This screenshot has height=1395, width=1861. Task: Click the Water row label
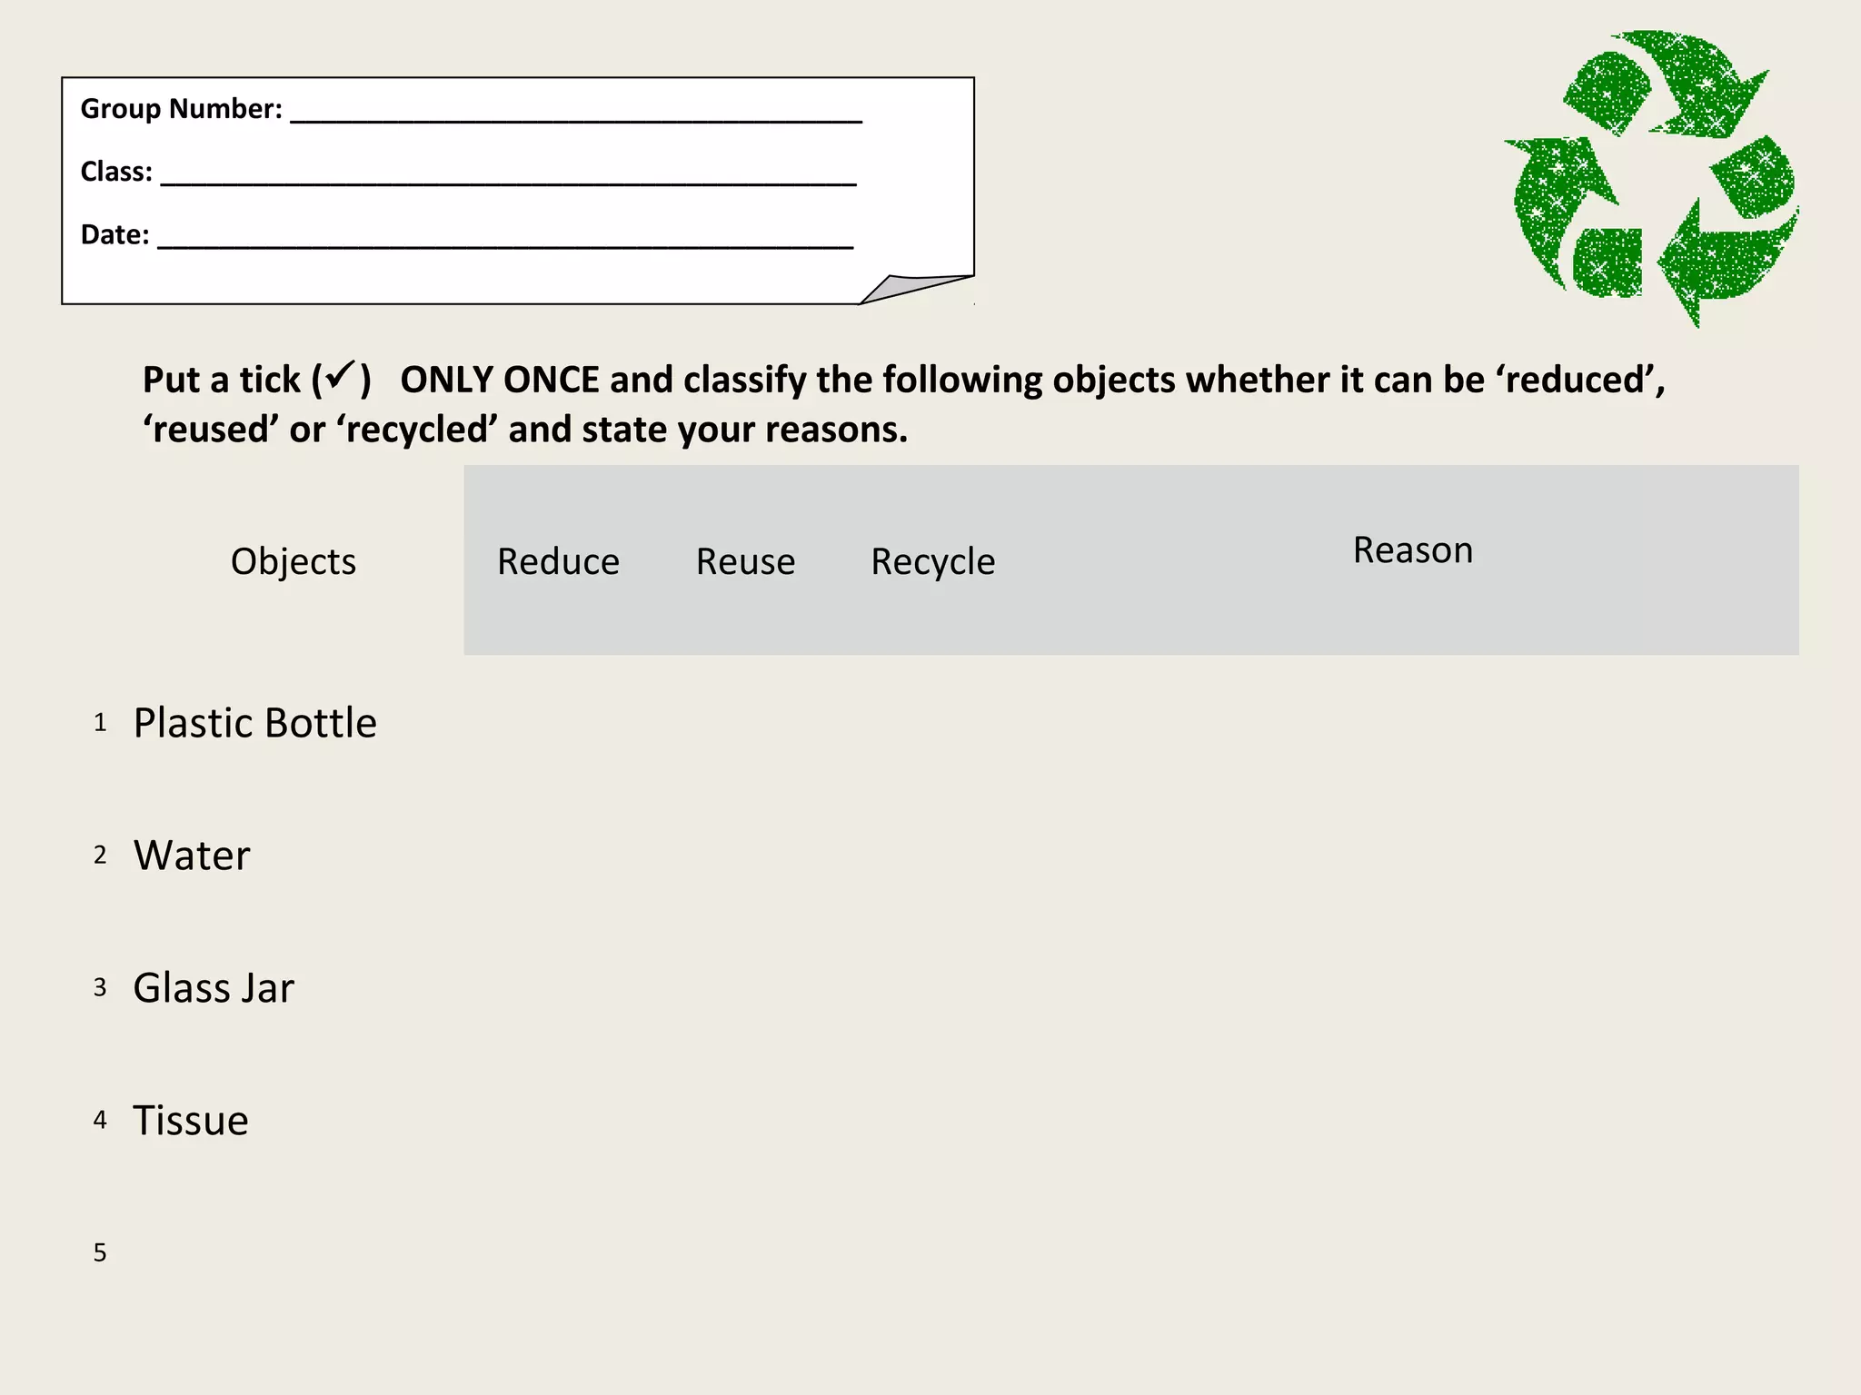[192, 856]
